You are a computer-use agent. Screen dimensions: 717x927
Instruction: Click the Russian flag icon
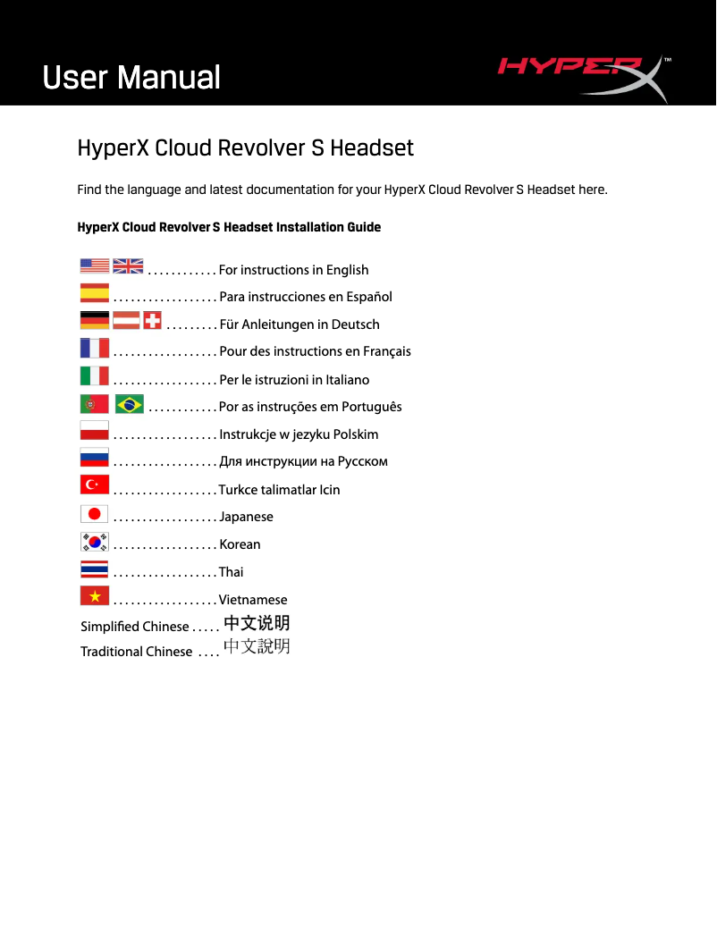(x=94, y=458)
